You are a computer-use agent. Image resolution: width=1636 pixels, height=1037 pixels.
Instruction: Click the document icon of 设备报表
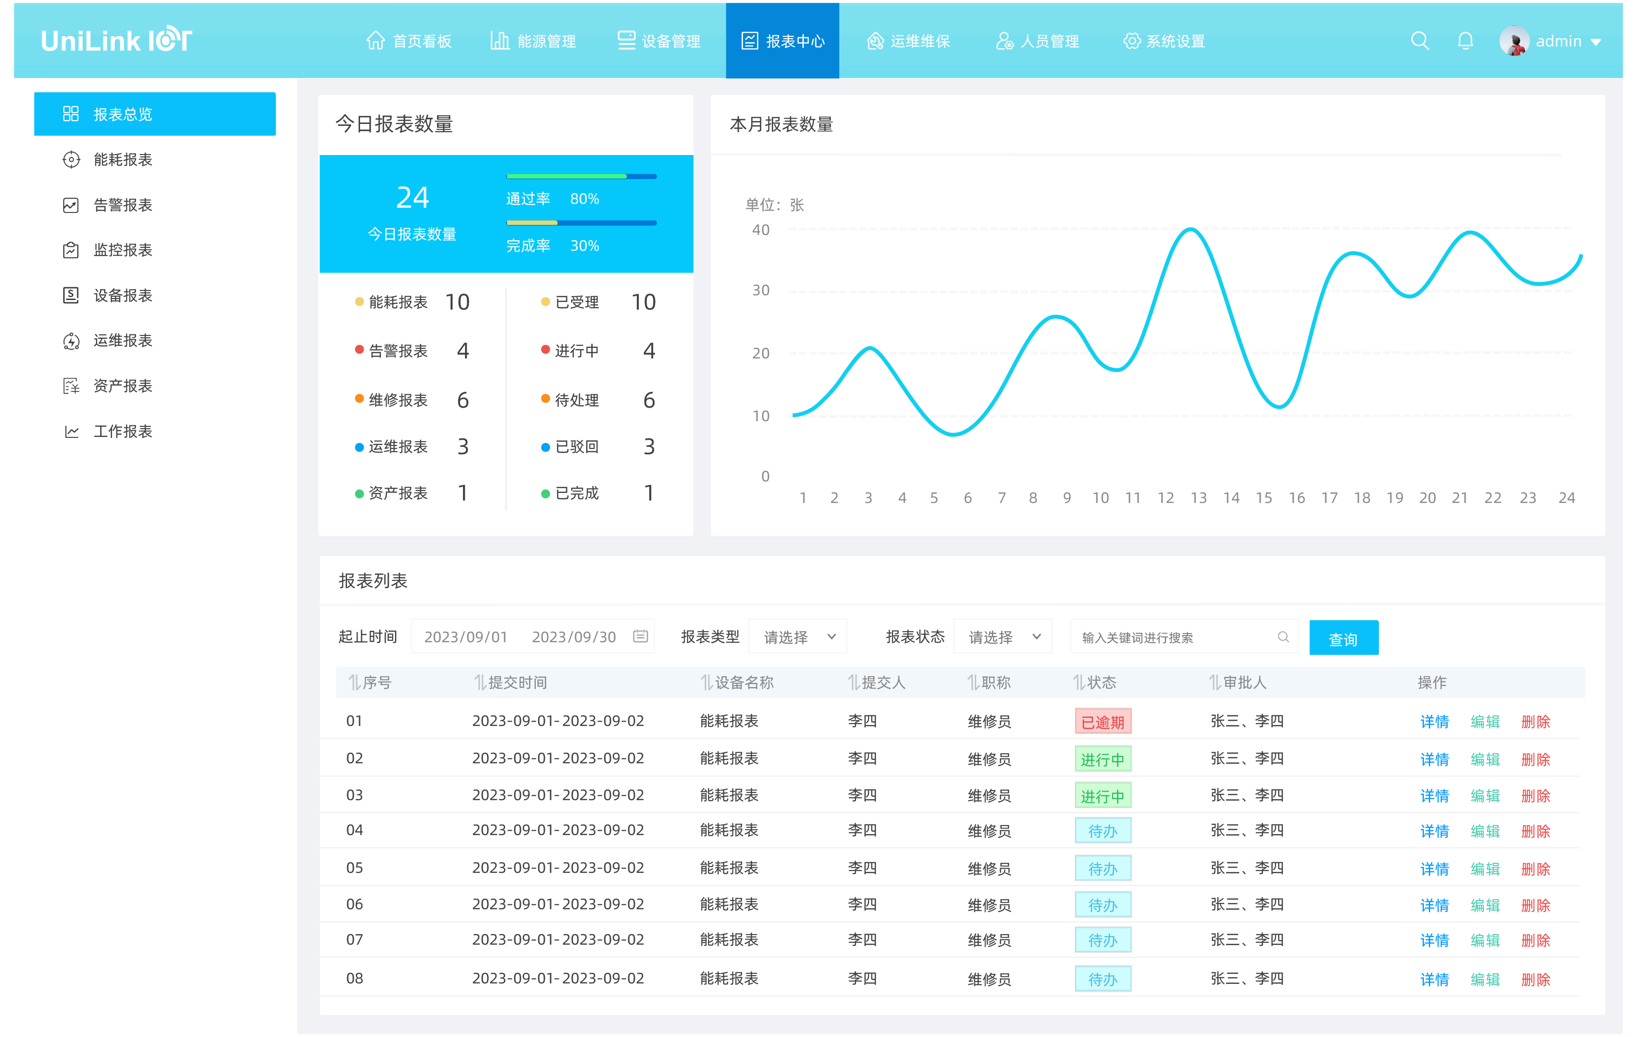click(71, 295)
